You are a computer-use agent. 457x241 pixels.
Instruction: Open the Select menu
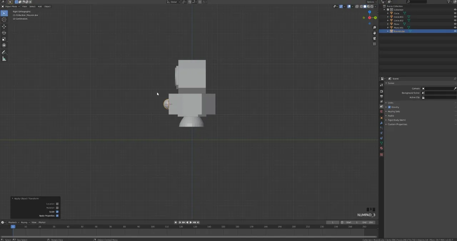coord(32,6)
